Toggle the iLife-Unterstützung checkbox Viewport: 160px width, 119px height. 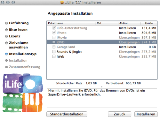pos(54,28)
